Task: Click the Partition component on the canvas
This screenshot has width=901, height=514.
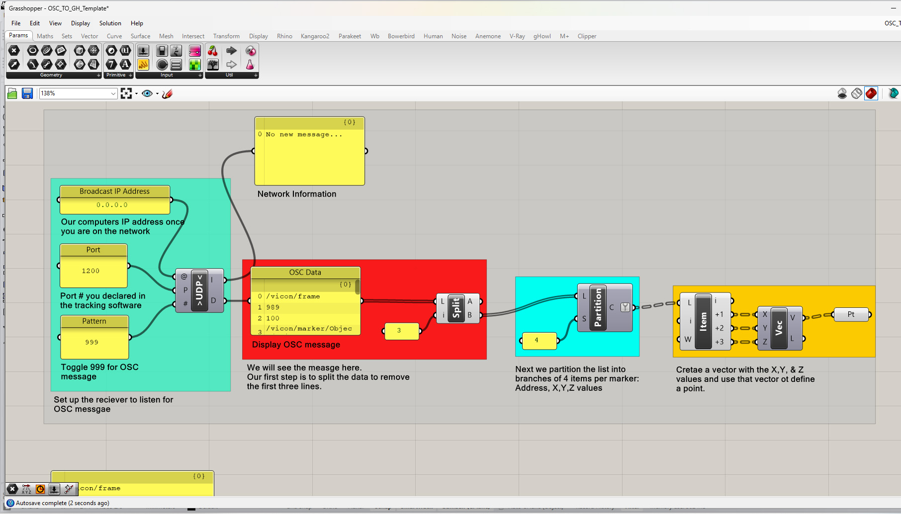Action: point(598,308)
